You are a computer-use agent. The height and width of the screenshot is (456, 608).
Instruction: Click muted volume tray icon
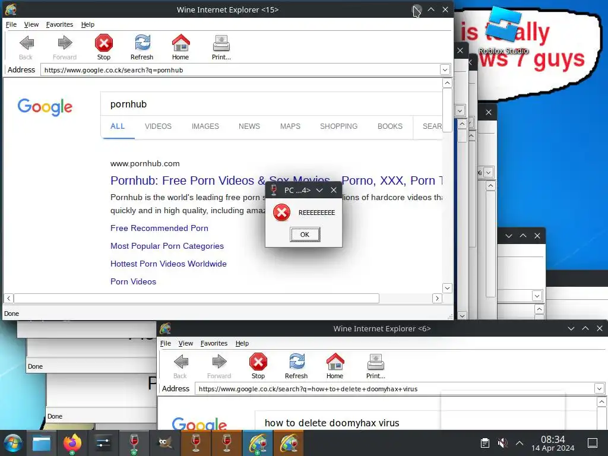click(x=502, y=443)
